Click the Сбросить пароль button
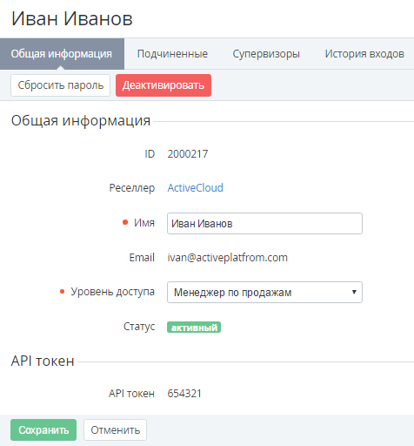Image resolution: width=414 pixels, height=446 pixels. (60, 85)
